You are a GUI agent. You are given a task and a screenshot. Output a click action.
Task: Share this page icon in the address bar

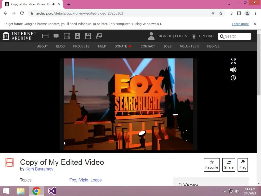click(x=213, y=13)
